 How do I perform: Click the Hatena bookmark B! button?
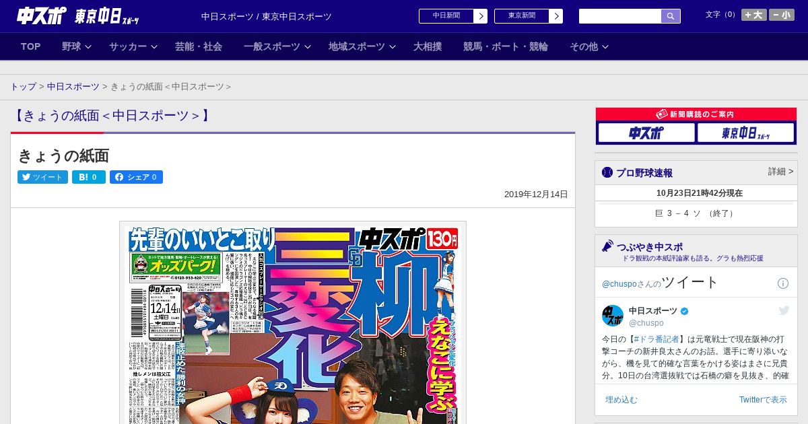pos(89,177)
